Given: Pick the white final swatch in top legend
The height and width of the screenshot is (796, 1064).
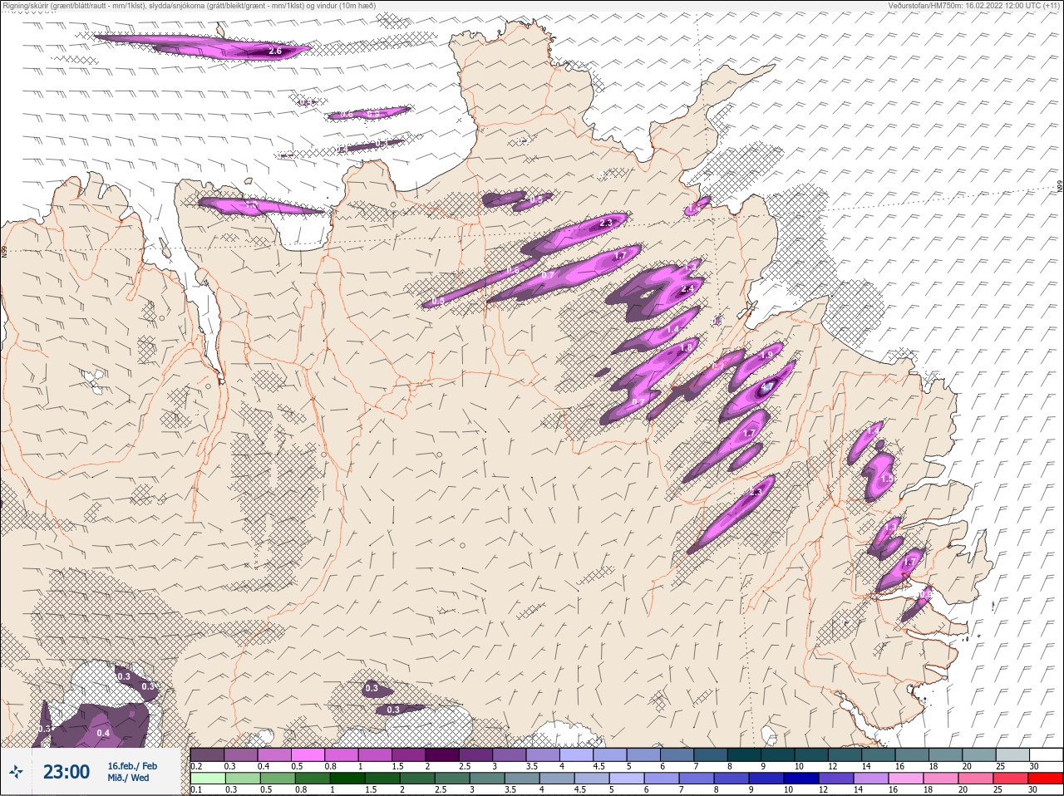Looking at the screenshot, I should [x=1046, y=754].
